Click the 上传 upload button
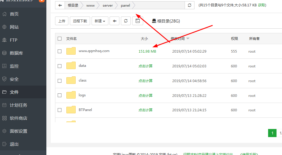 [x=62, y=21]
